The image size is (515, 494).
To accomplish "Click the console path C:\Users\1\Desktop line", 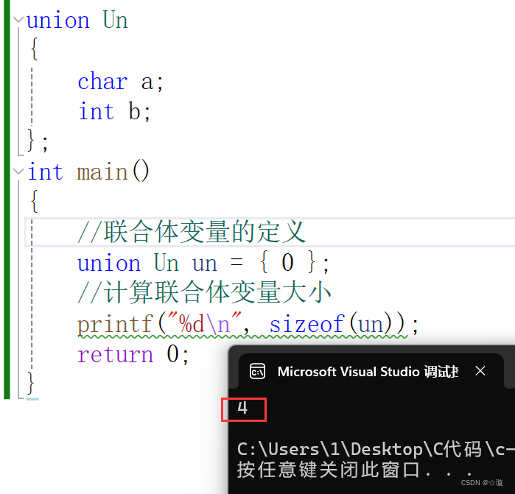I will point(376,449).
